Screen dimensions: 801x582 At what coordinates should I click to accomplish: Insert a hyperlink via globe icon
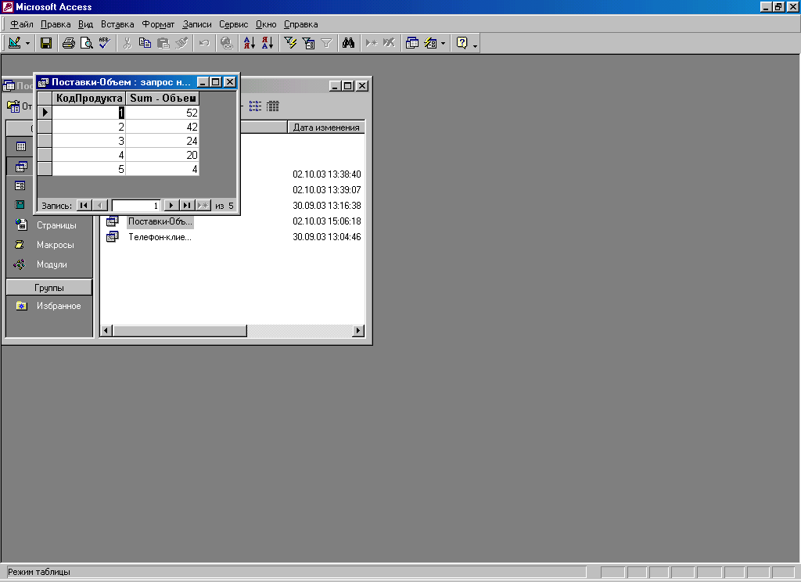[x=226, y=43]
